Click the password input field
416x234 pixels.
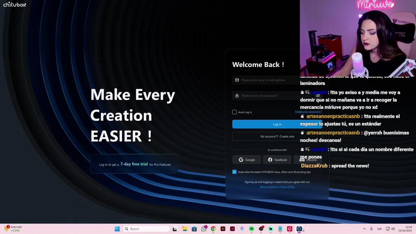(277, 96)
